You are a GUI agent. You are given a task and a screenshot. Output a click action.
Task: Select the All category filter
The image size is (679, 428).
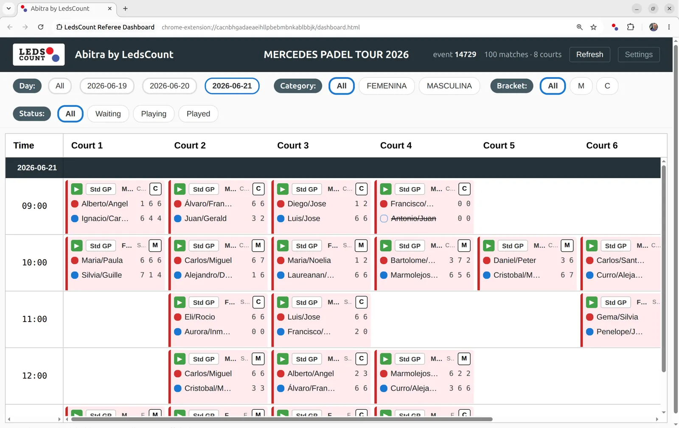pyautogui.click(x=342, y=86)
